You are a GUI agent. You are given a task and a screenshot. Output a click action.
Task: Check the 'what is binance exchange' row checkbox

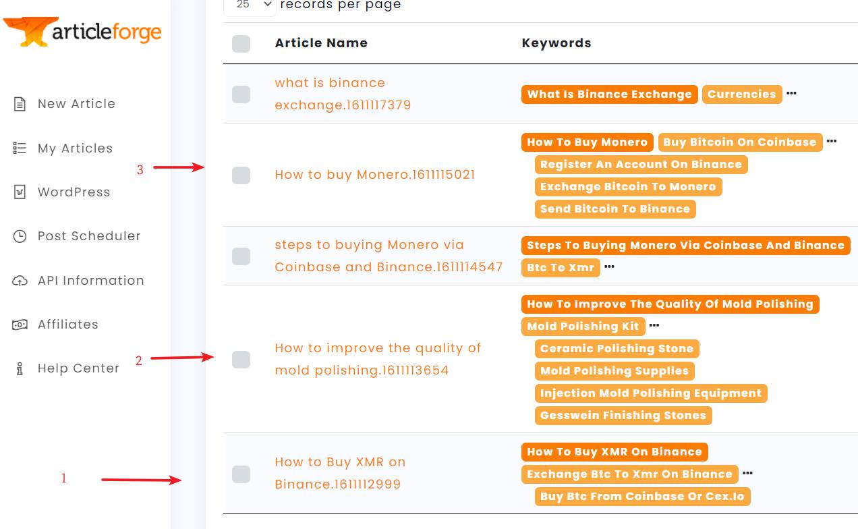tap(241, 94)
